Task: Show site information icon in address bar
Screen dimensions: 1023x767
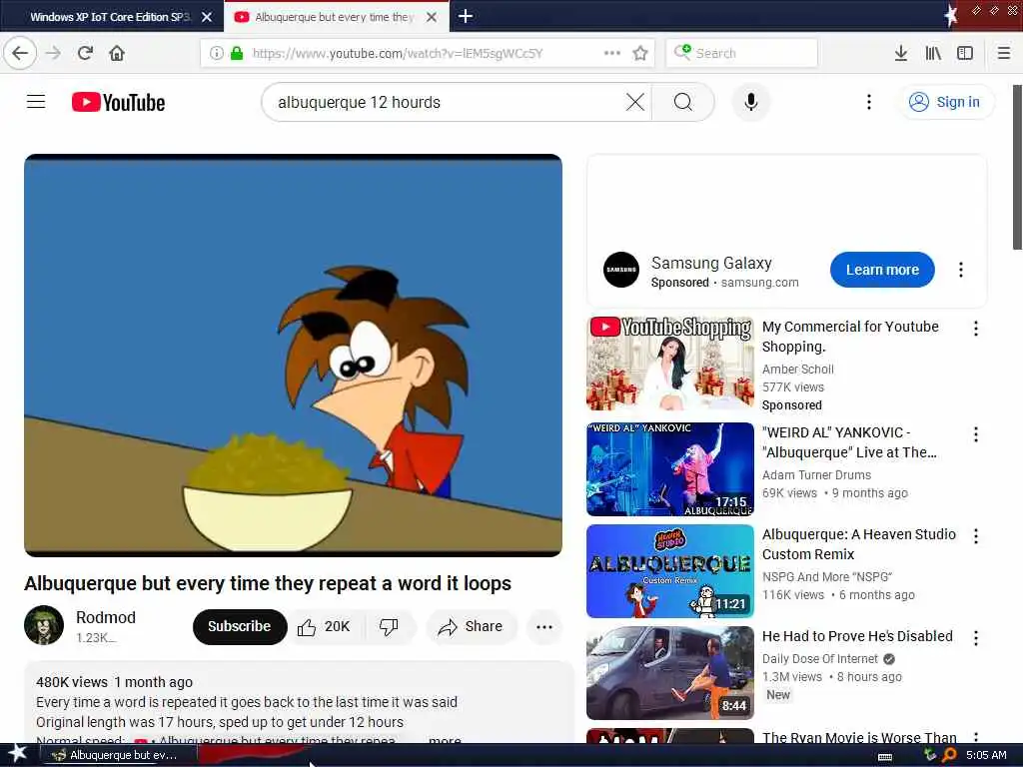Action: (217, 53)
